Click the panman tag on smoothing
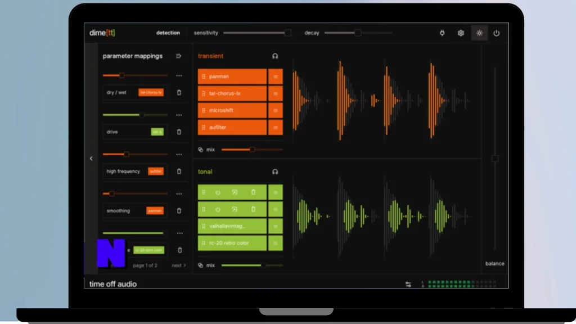Viewport: 576px width, 324px height. pos(155,211)
